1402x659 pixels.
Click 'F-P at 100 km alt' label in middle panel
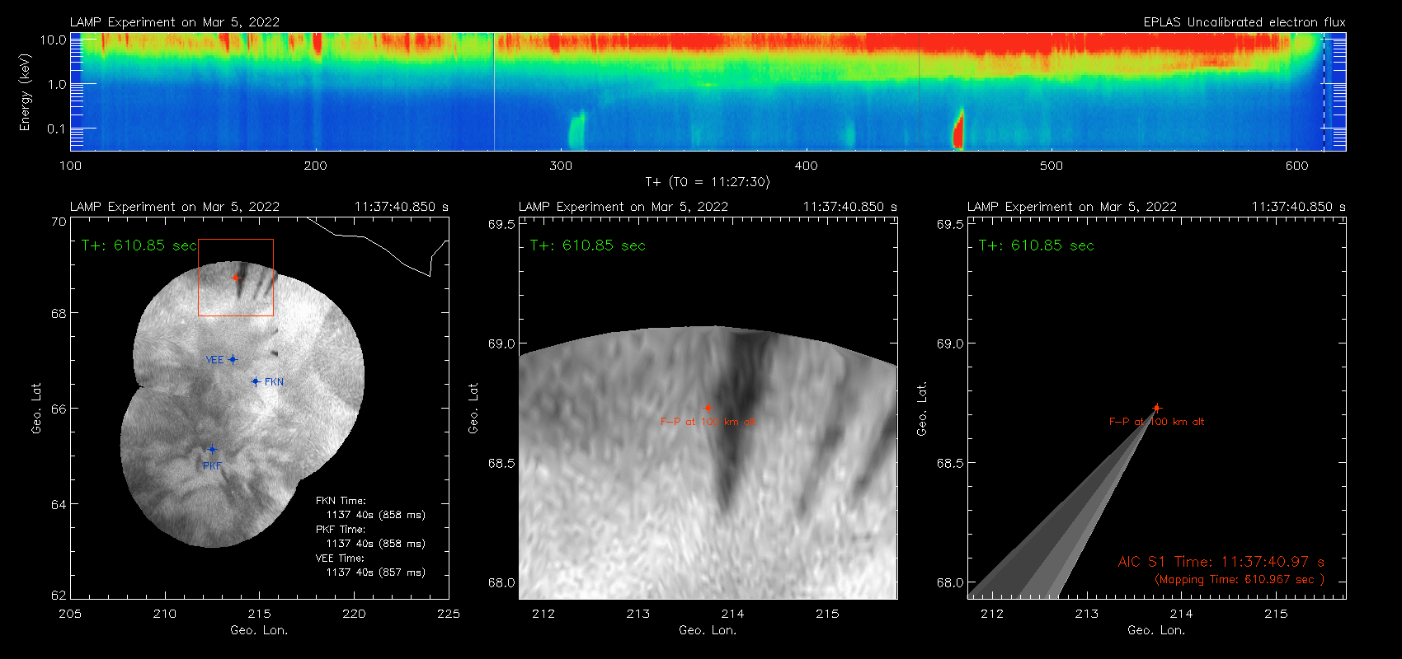tap(708, 422)
